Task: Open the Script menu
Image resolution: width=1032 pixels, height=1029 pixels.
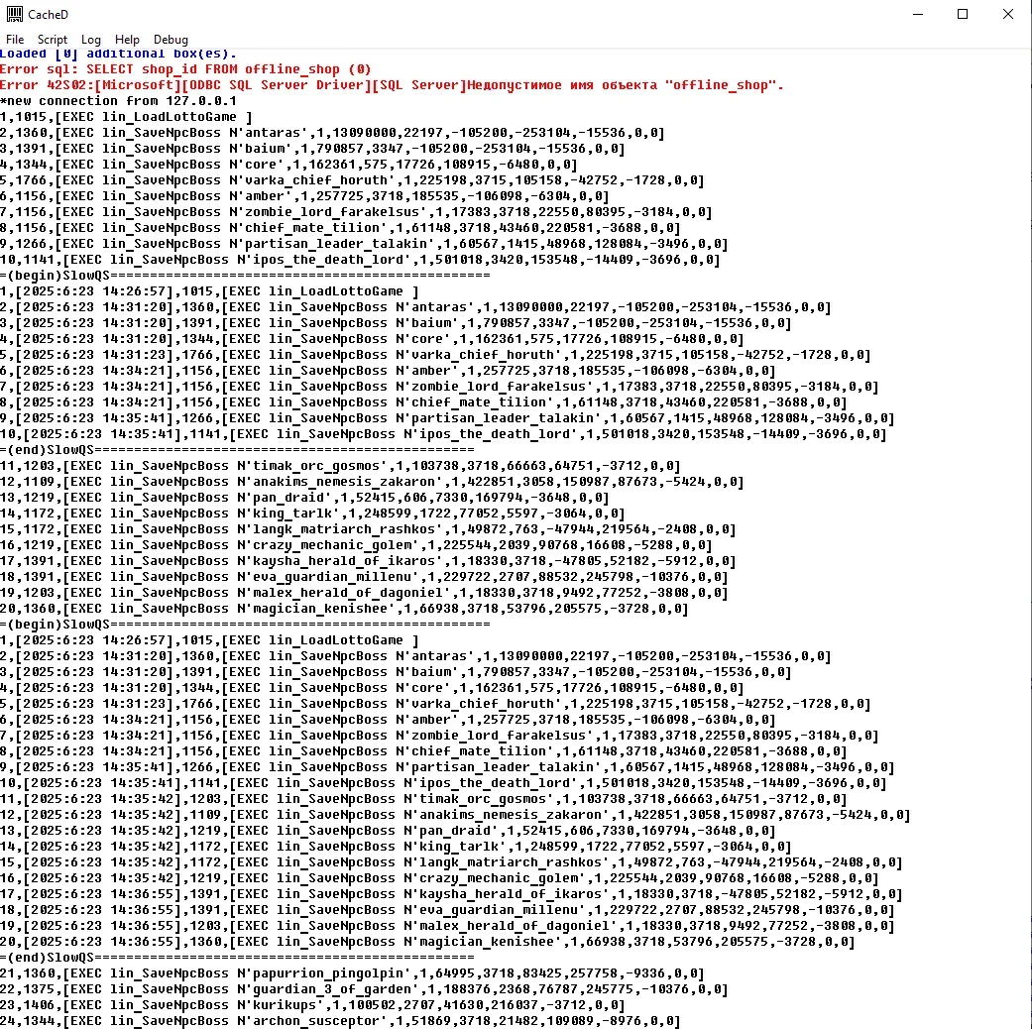Action: point(52,40)
